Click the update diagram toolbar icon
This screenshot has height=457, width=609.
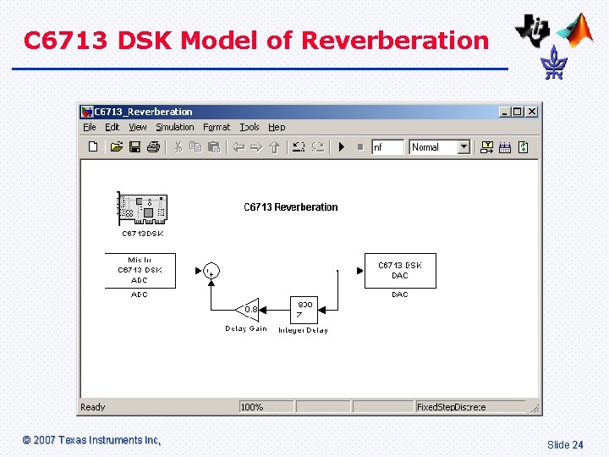tap(524, 147)
